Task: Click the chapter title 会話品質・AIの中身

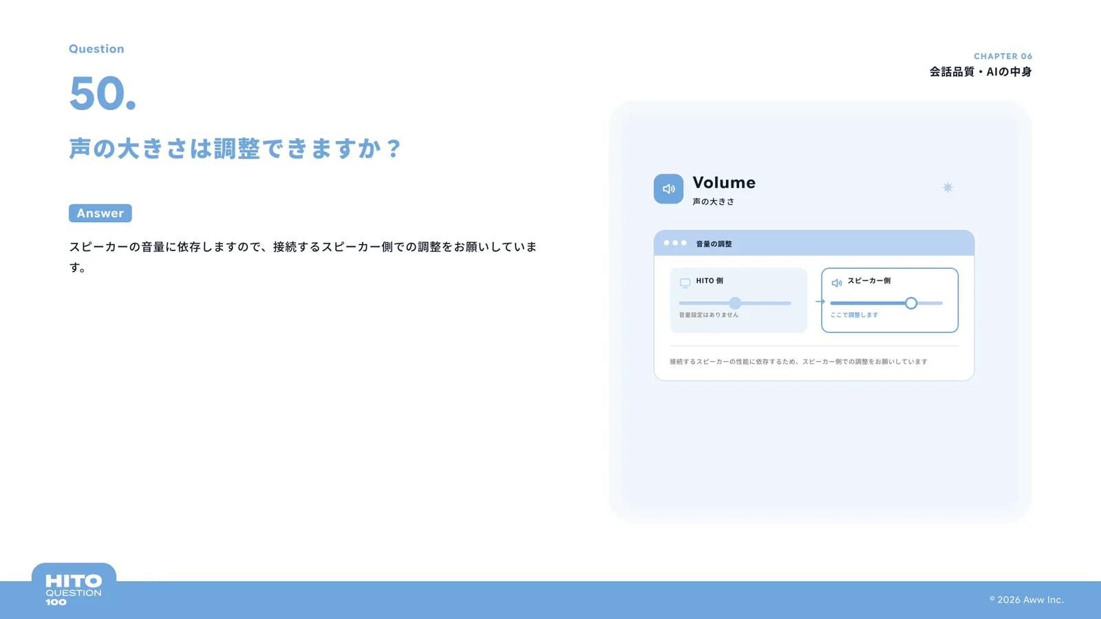Action: pos(981,72)
